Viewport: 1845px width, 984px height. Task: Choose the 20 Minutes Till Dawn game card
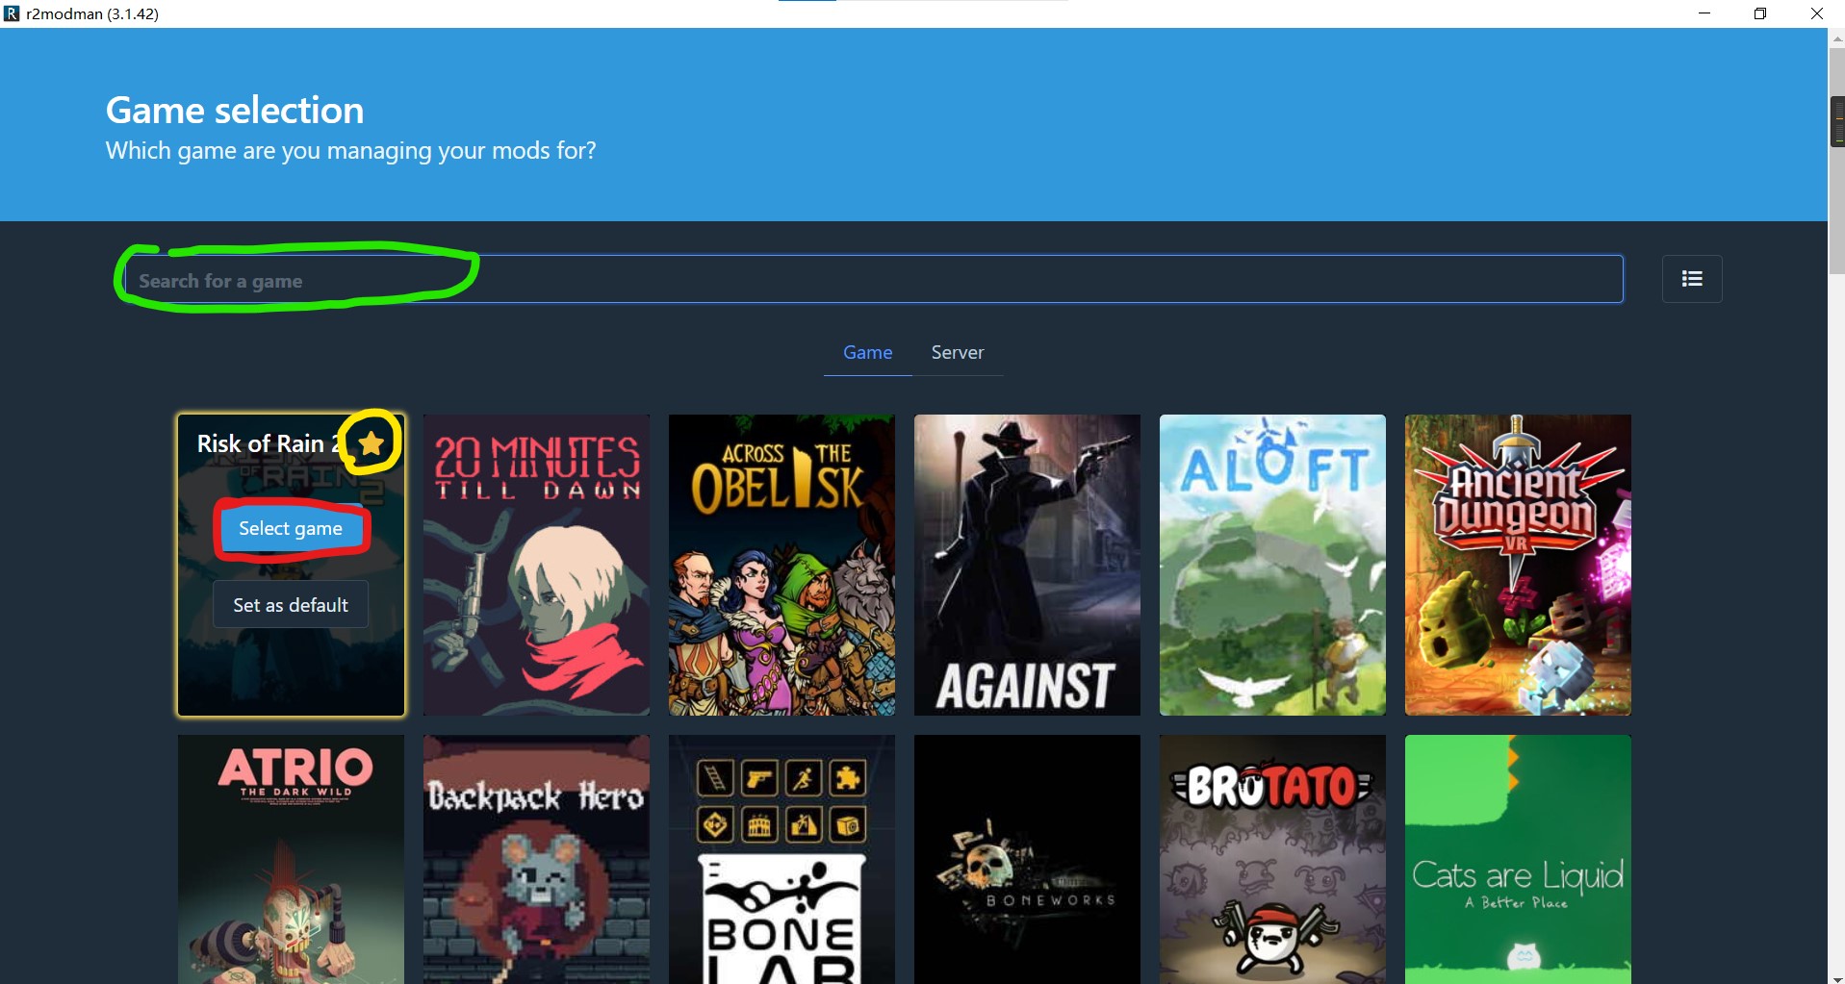(x=536, y=566)
